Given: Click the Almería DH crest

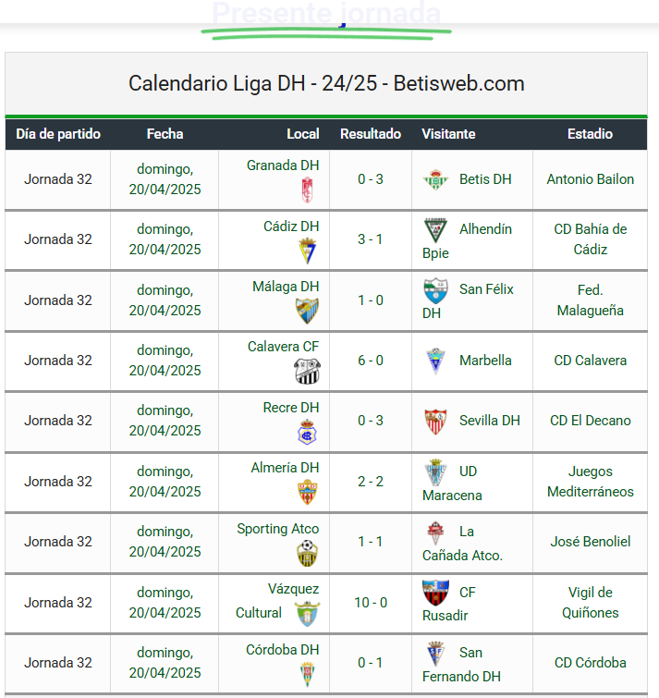Looking at the screenshot, I should pos(307,493).
